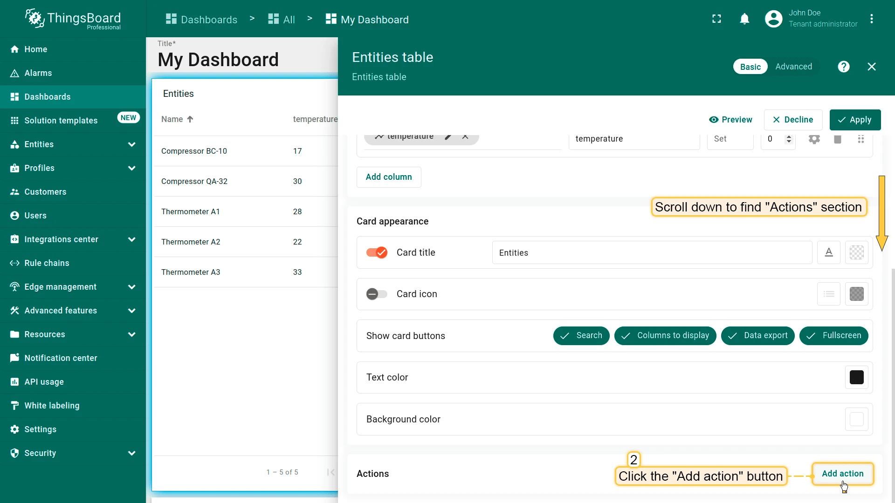The image size is (895, 503).
Task: Toggle fullscreen mode icon in header
Action: tap(716, 19)
